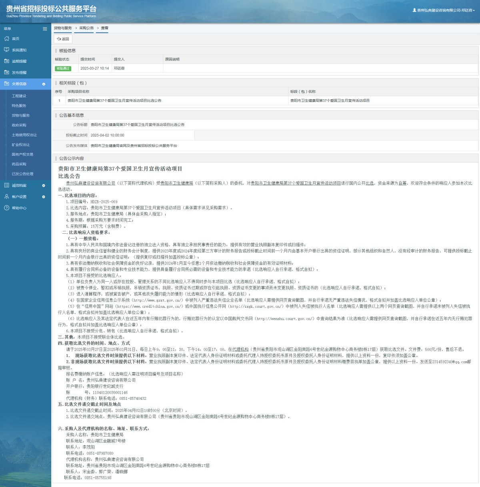The width and height of the screenshot is (480, 487).
Task: Click the hamburger menu collapse icon
Action: 45,29
